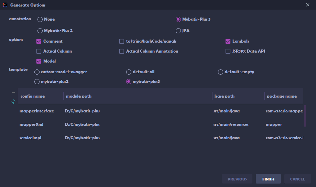This screenshot has width=316, height=187.
Task: Click the refresh icon beside the config table
Action: pyautogui.click(x=13, y=101)
